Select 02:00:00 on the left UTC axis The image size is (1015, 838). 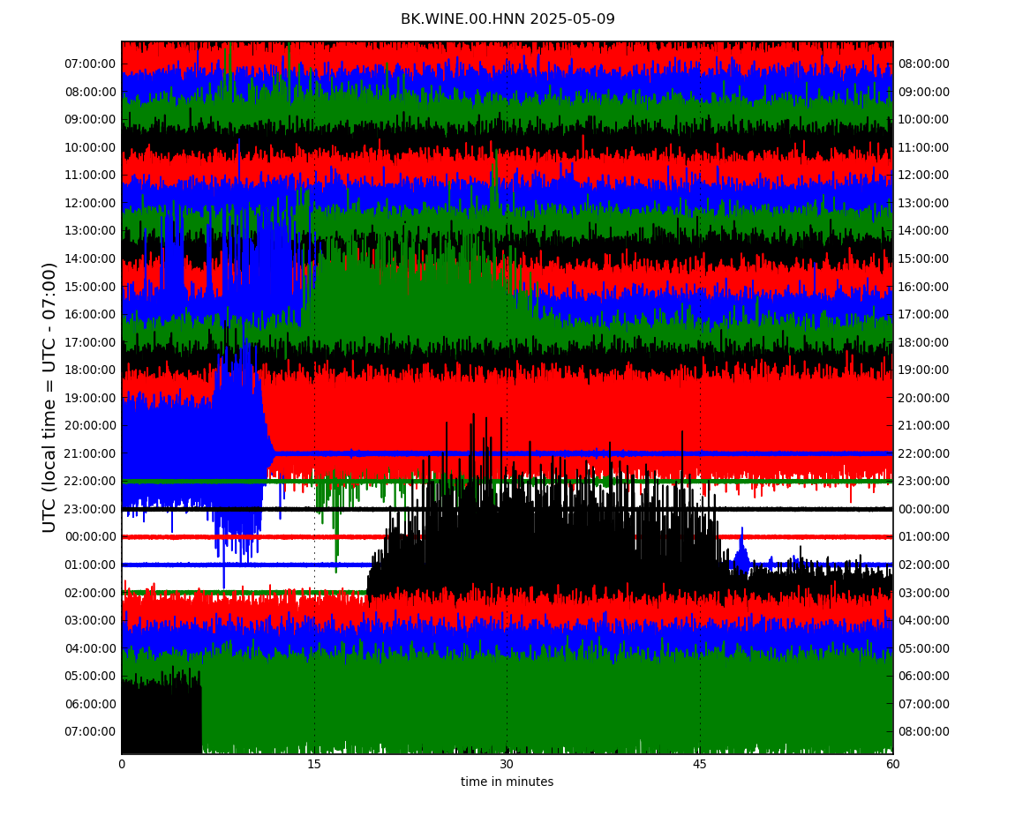[91, 593]
